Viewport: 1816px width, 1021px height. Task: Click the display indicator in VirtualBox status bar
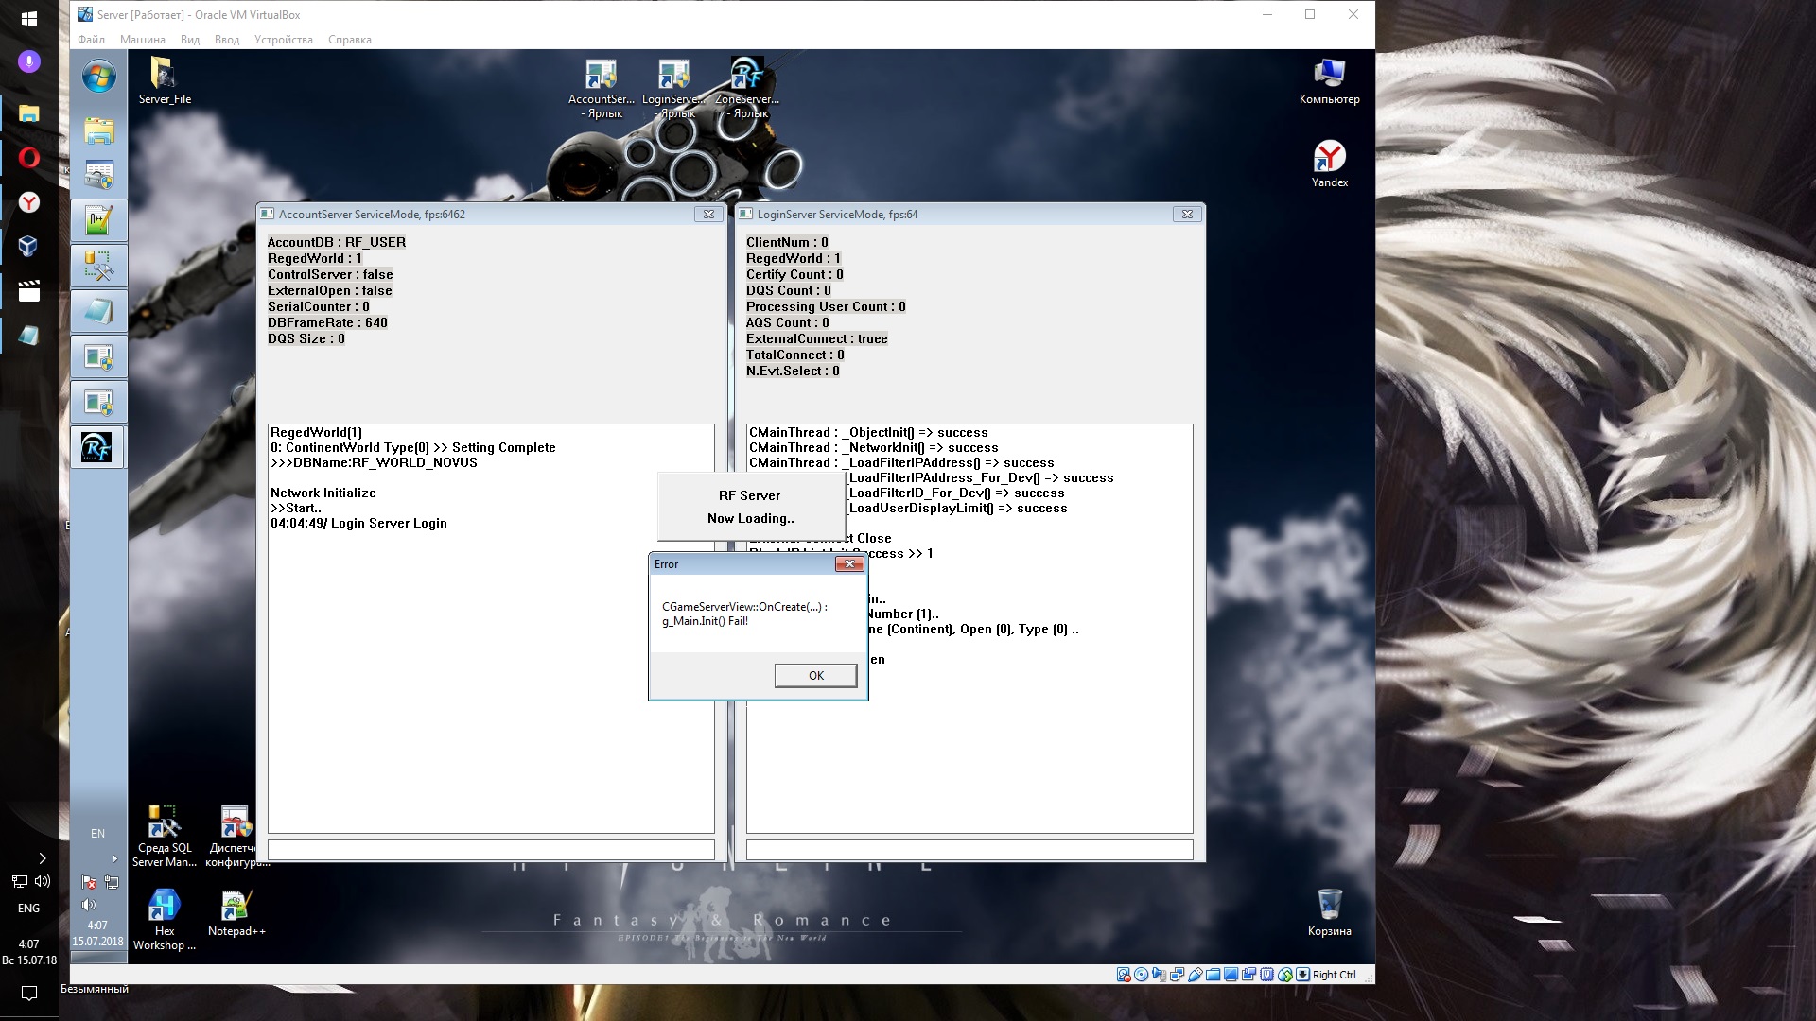[1231, 975]
